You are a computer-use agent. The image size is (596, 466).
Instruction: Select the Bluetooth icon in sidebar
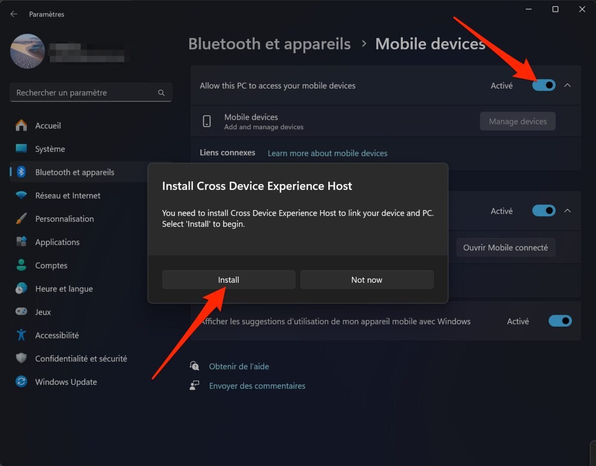tap(21, 172)
